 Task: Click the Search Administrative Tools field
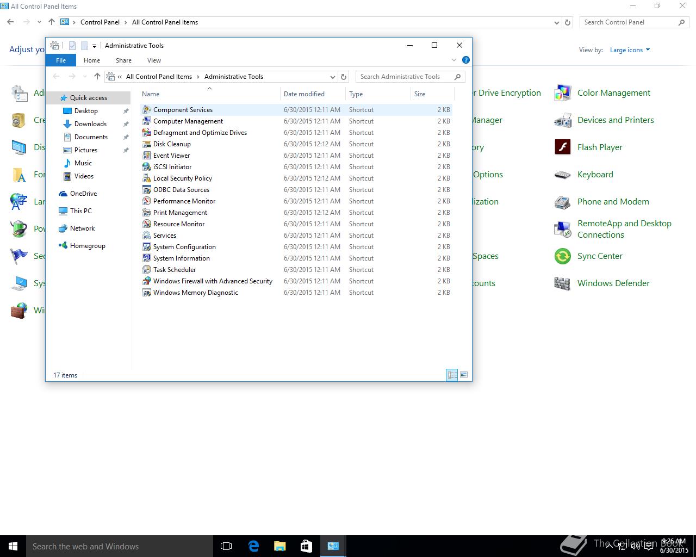click(x=411, y=77)
